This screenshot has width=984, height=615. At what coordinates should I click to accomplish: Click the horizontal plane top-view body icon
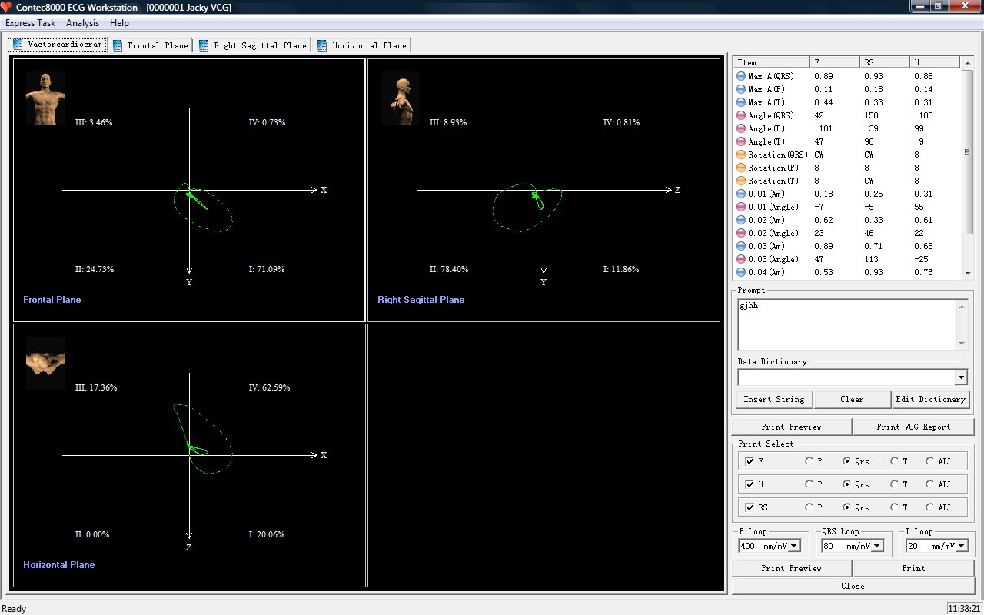45,362
